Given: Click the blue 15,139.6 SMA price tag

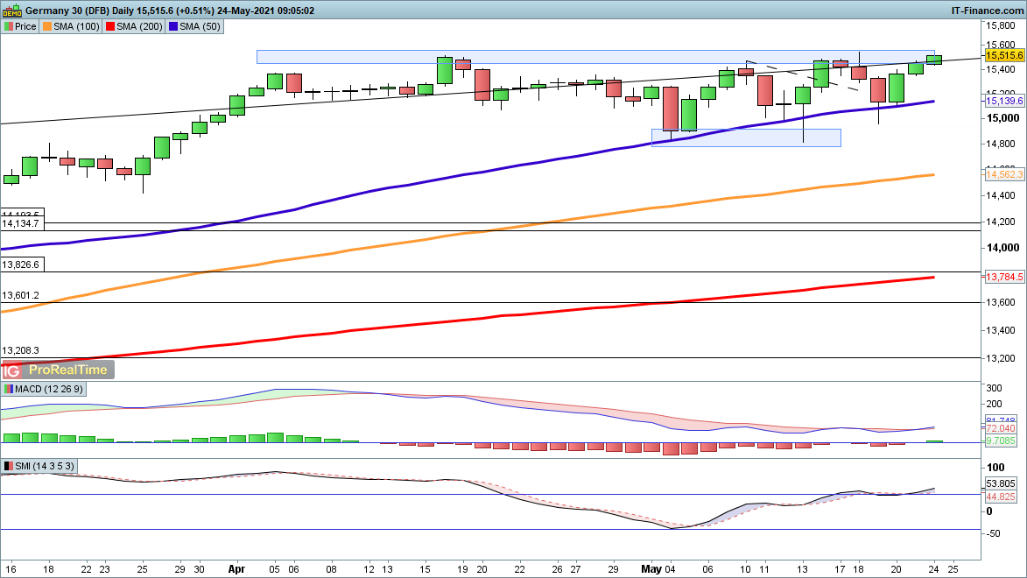Looking at the screenshot, I should [x=1004, y=101].
